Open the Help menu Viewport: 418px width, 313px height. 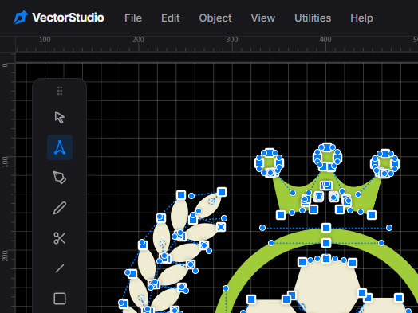point(361,18)
